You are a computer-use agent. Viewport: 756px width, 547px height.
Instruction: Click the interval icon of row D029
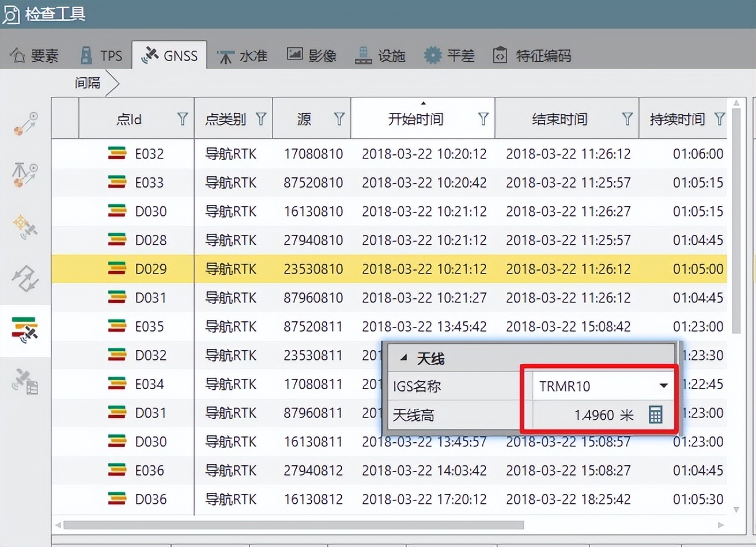pyautogui.click(x=117, y=268)
